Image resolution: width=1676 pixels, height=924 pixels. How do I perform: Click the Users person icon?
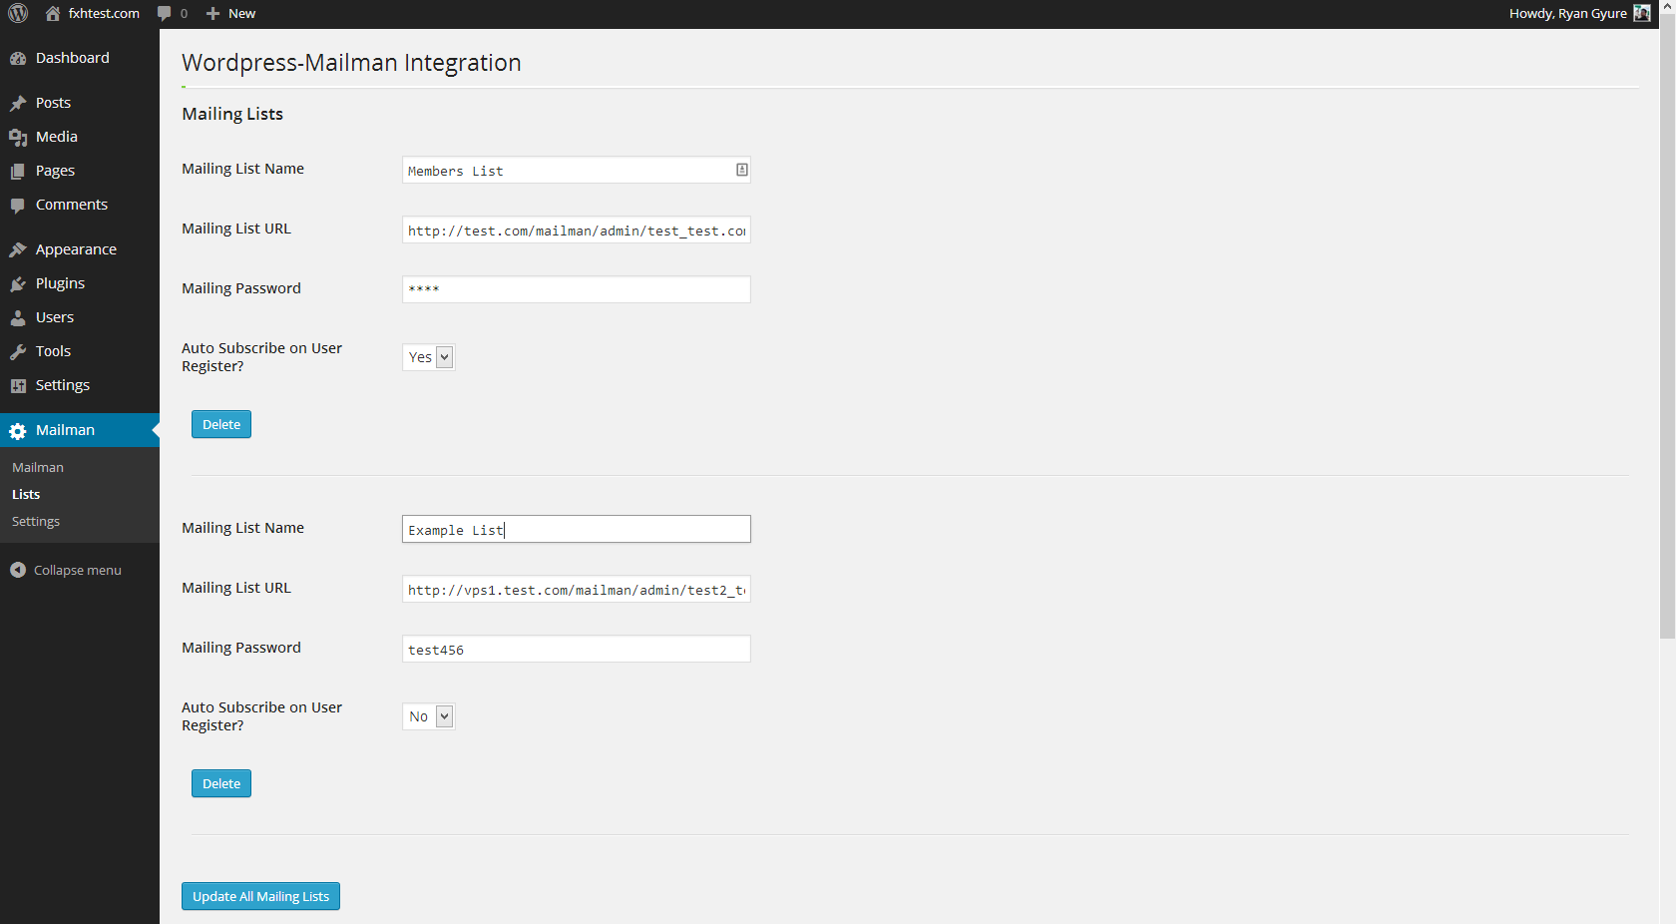[x=18, y=318]
